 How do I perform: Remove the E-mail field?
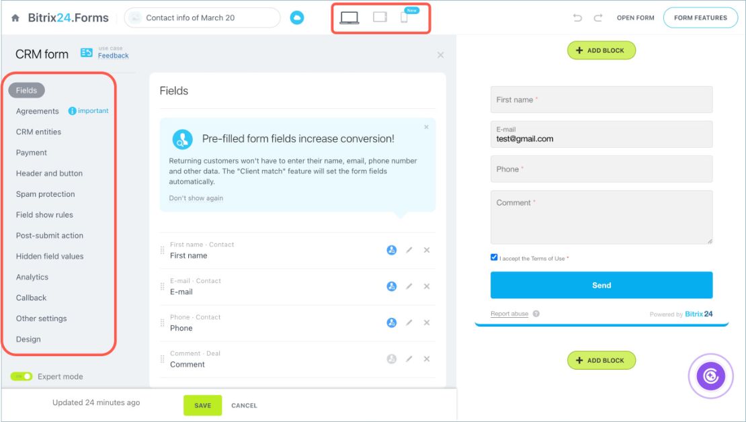click(x=427, y=286)
